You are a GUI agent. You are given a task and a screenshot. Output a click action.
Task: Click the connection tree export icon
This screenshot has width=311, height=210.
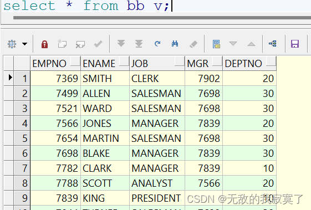(273, 43)
